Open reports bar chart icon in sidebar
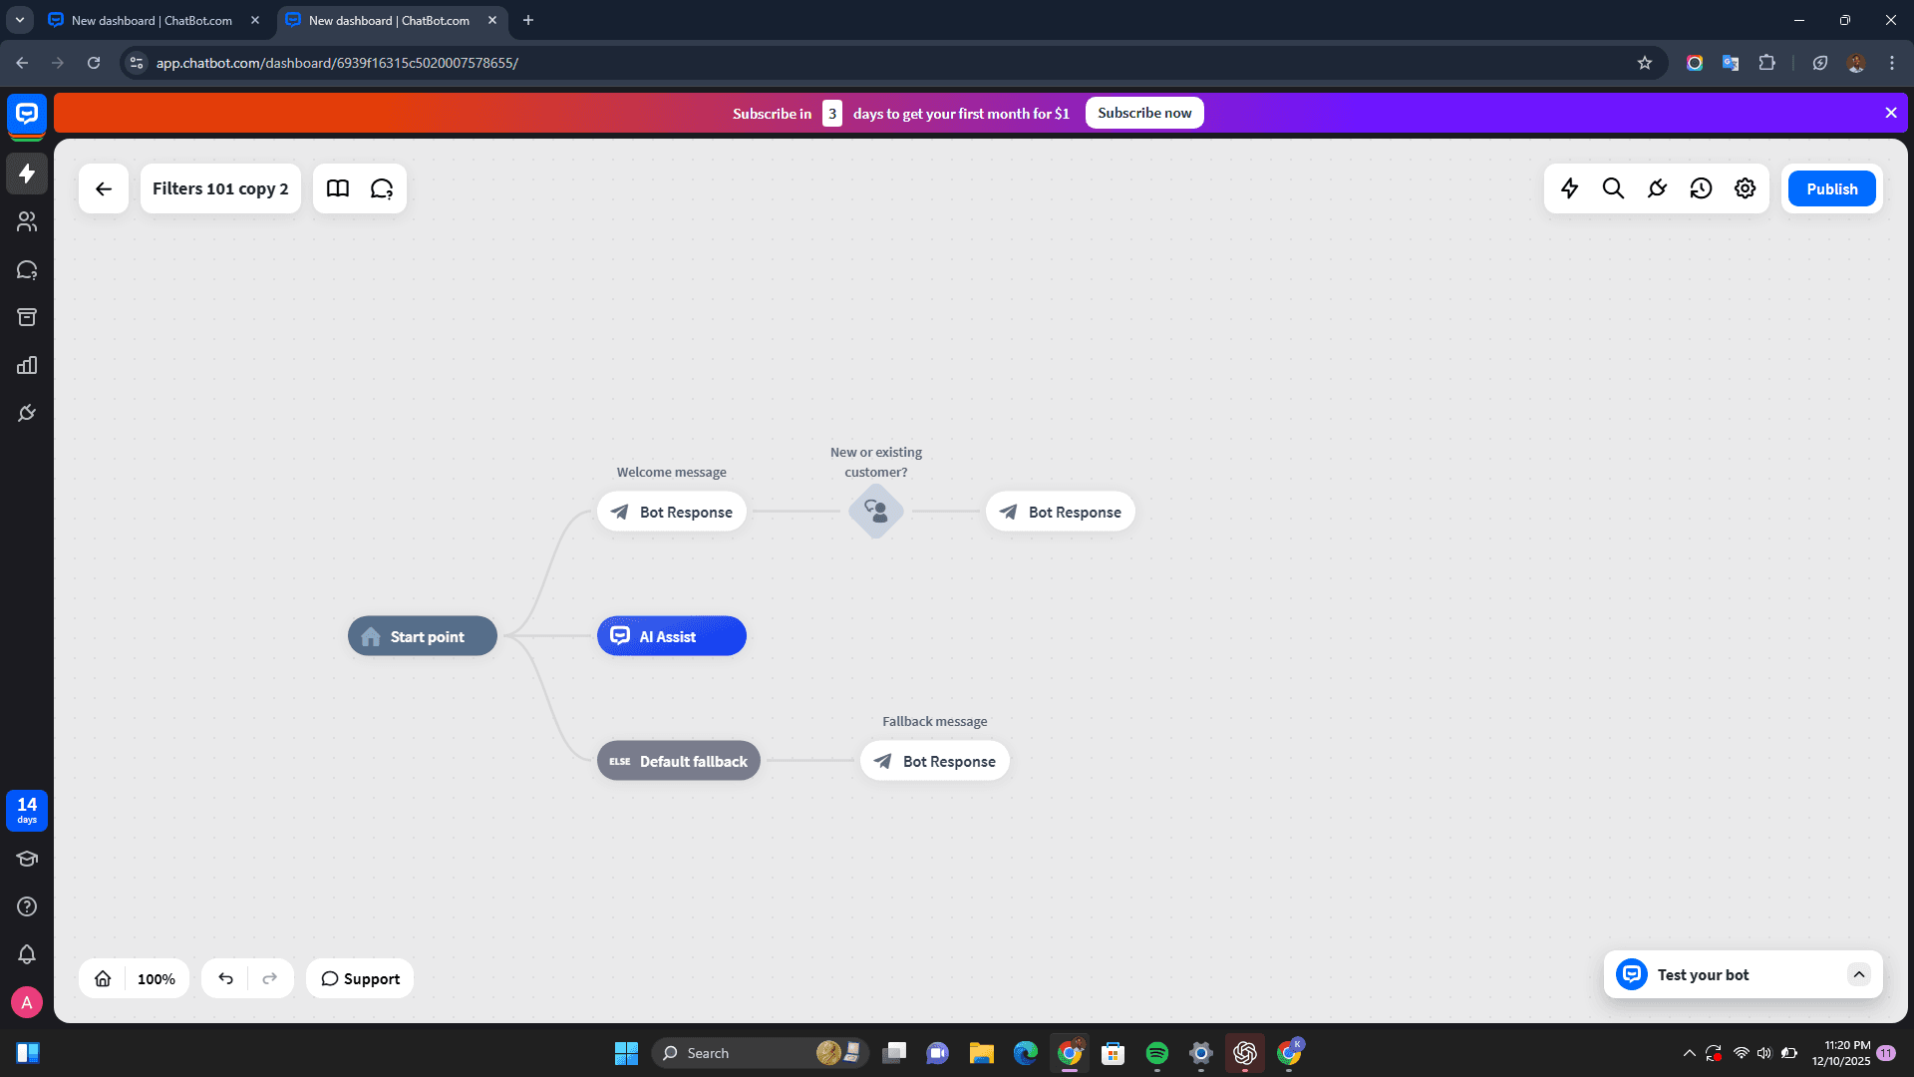The height and width of the screenshot is (1077, 1914). (x=27, y=365)
